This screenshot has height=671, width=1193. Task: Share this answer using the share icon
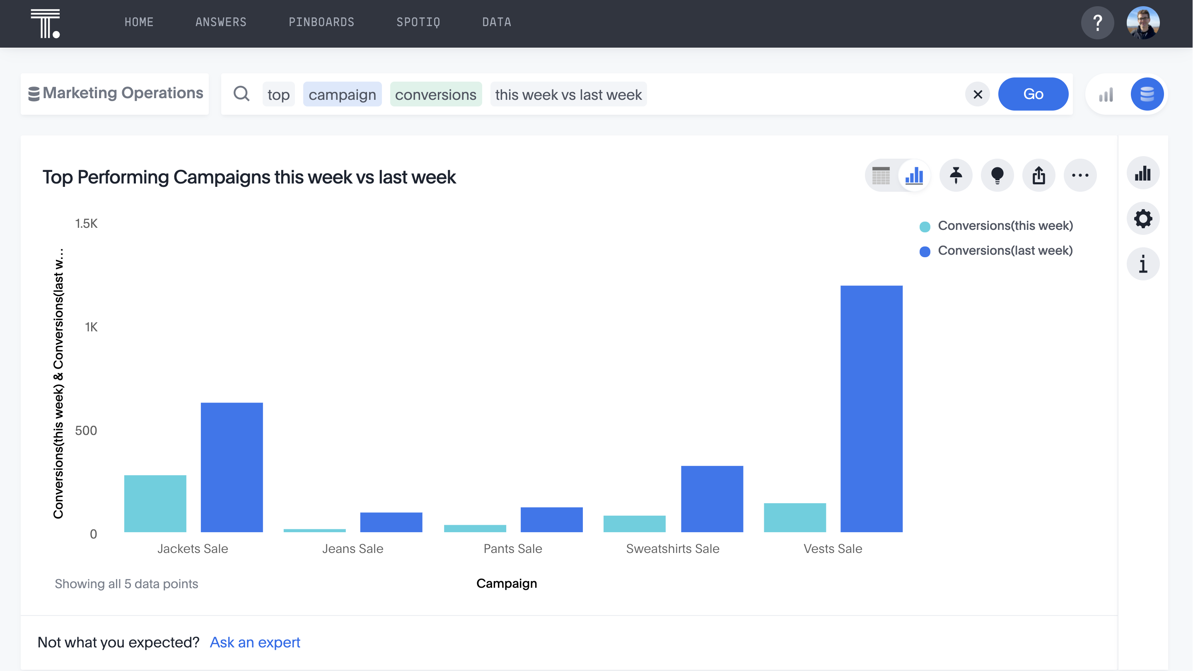(x=1038, y=176)
